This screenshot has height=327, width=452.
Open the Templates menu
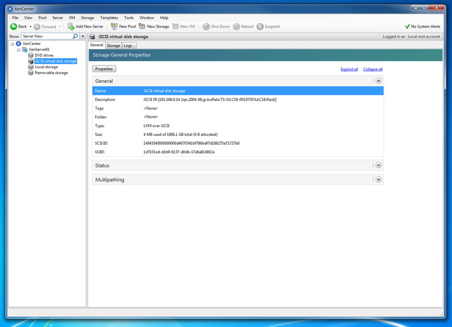click(x=109, y=18)
